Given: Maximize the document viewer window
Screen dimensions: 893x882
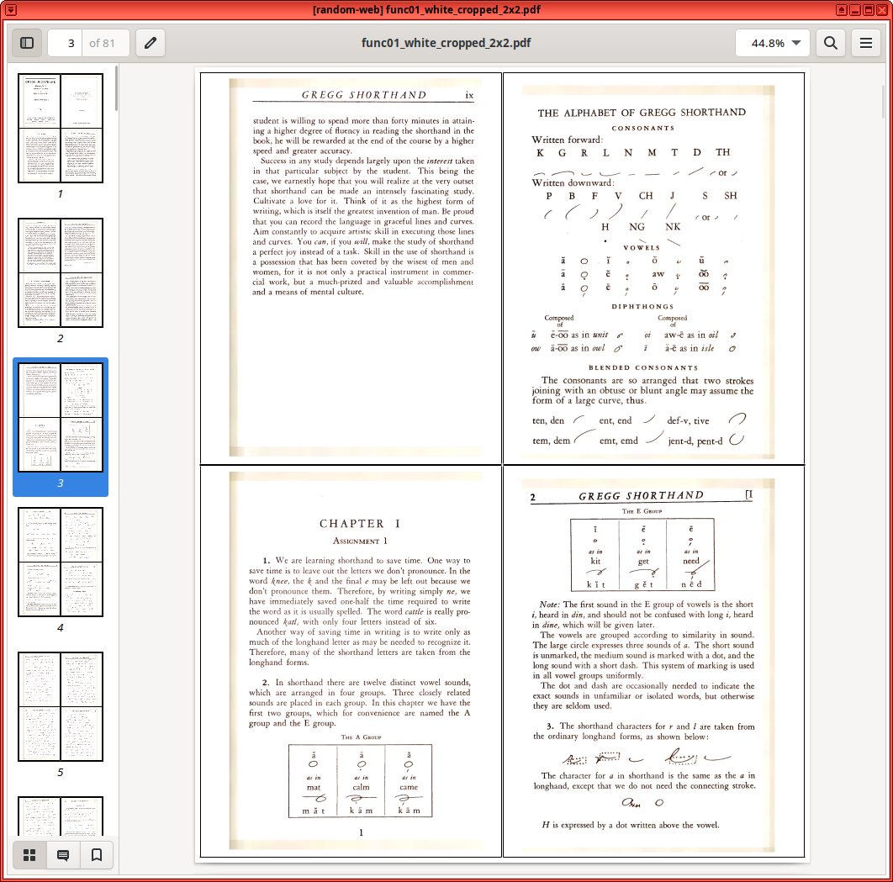Looking at the screenshot, I should (868, 10).
